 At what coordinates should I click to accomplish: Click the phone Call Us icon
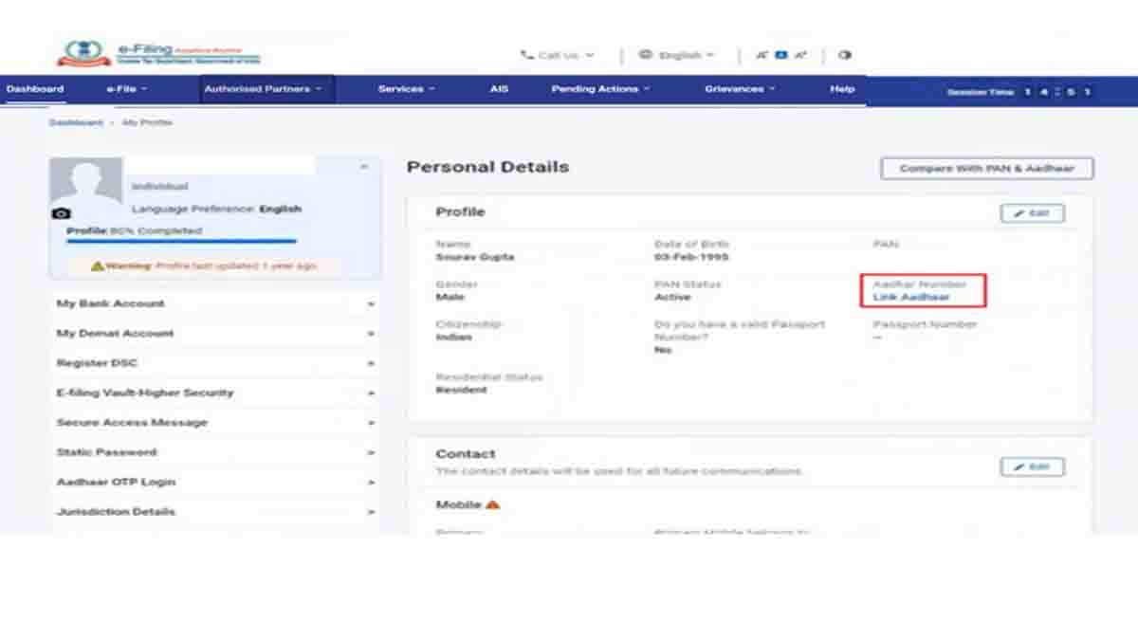[x=526, y=55]
